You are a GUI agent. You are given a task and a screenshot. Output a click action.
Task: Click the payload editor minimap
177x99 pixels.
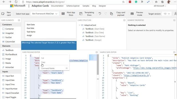click(93, 57)
